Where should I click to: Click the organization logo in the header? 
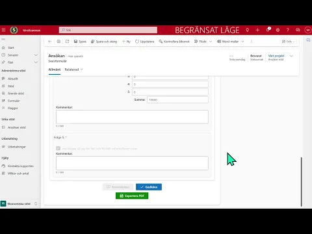(x=14, y=30)
